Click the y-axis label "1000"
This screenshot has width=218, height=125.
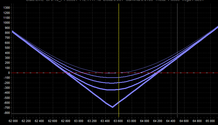pyautogui.click(x=7, y=23)
